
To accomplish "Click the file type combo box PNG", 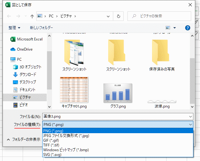I will coord(118,125).
